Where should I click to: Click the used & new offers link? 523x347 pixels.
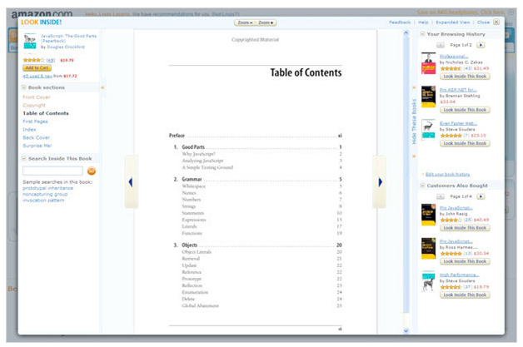(37, 76)
